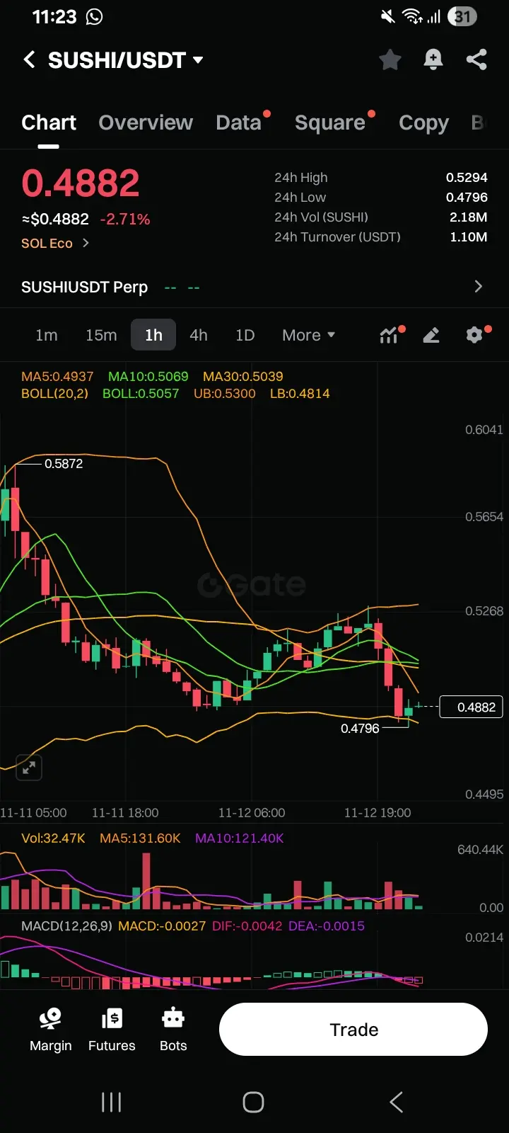Tap the UB:0.5300 Bollinger value
509x1133 pixels.
tap(225, 393)
